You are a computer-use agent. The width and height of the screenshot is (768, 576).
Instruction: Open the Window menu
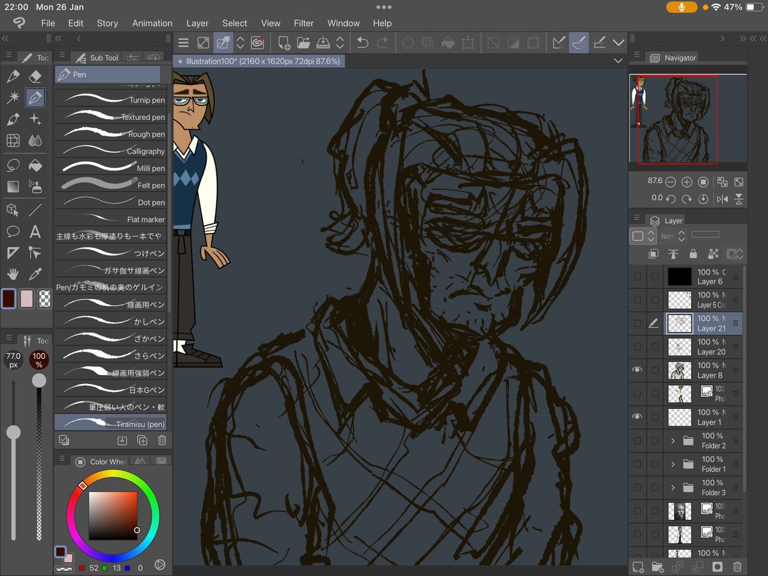point(344,23)
